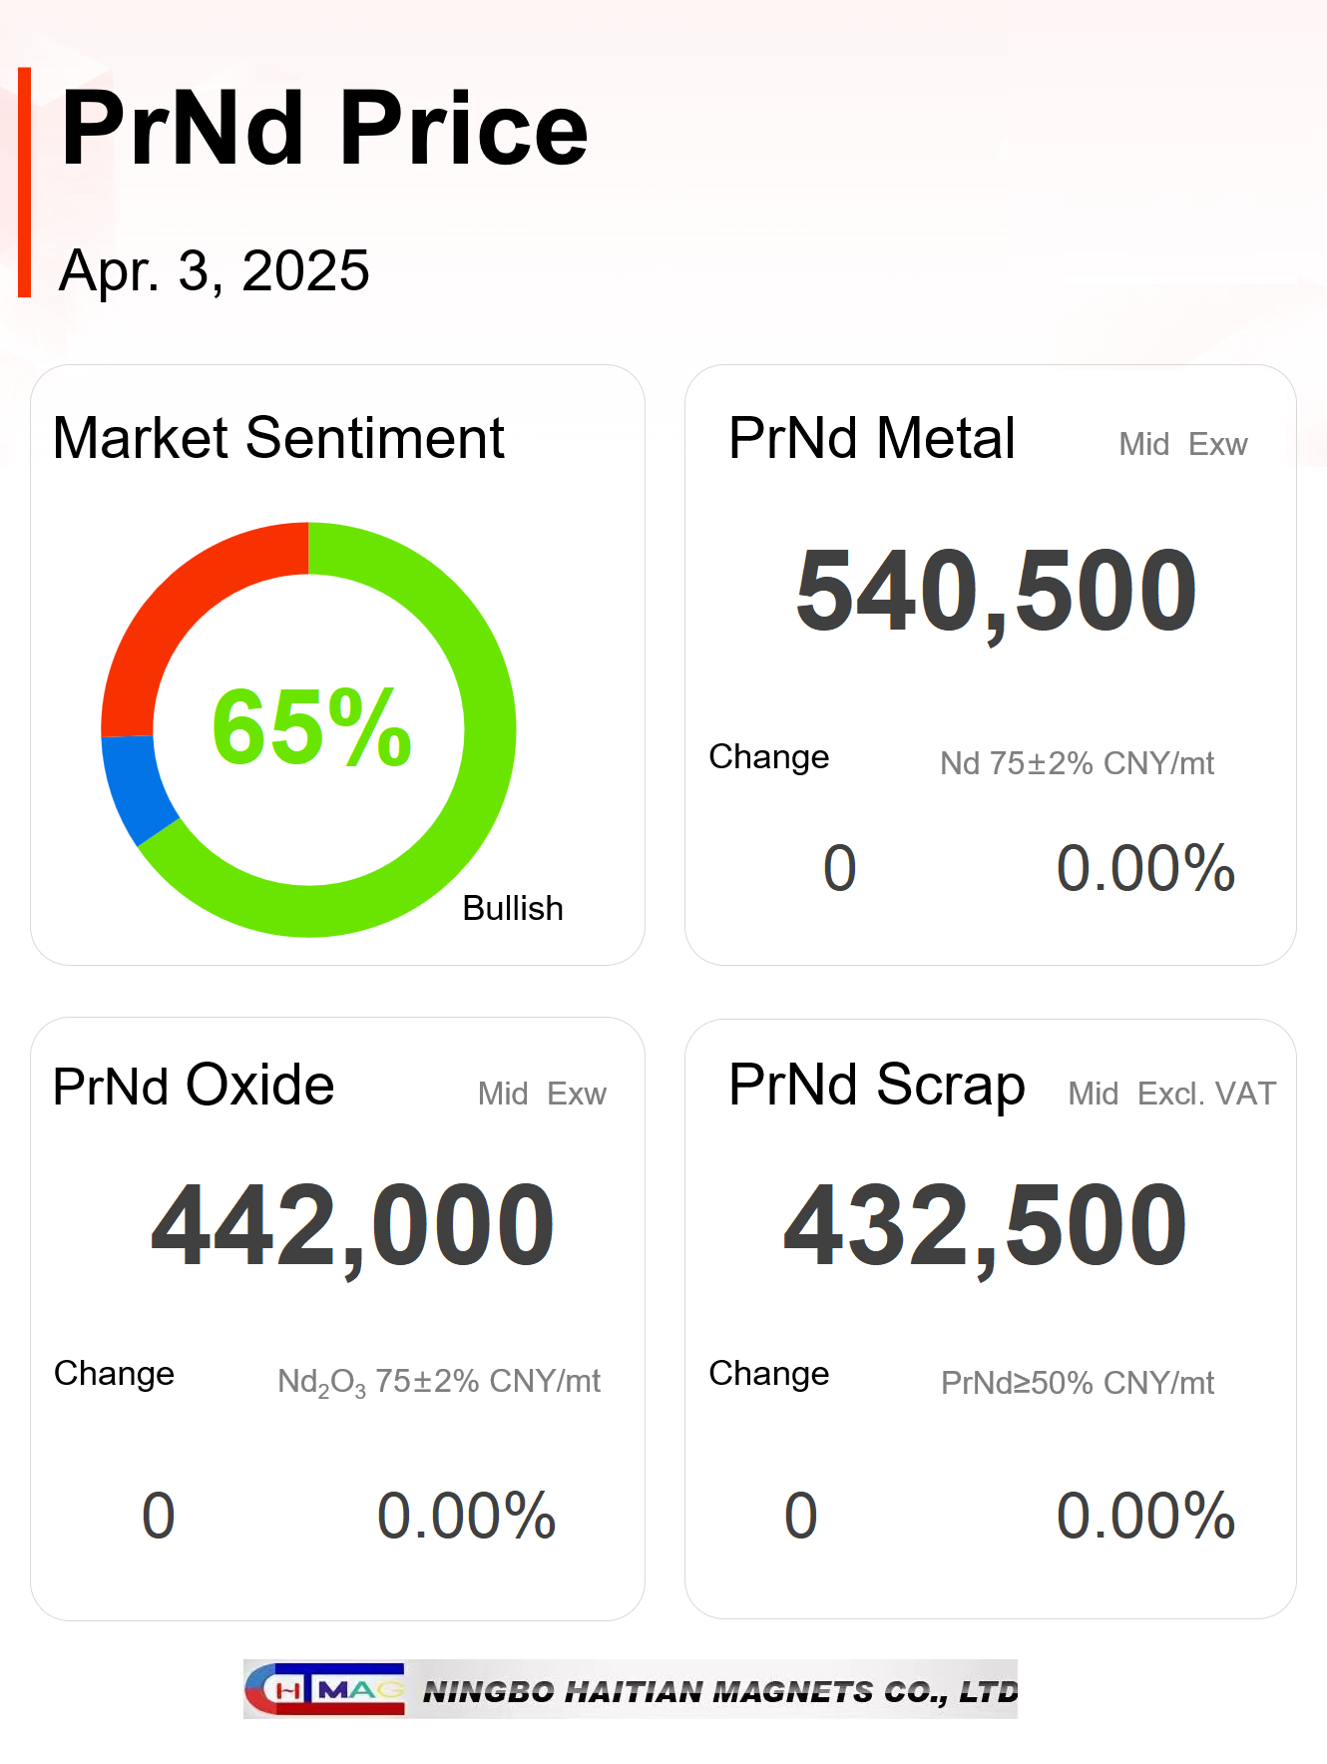Click the PrNd Scrap heading
Screen dimensions: 1327x1764
pyautogui.click(x=877, y=1086)
